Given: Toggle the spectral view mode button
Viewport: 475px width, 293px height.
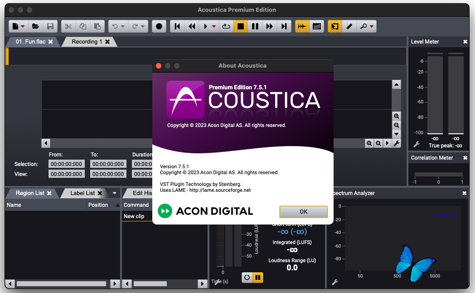Looking at the screenshot, I should click(316, 26).
